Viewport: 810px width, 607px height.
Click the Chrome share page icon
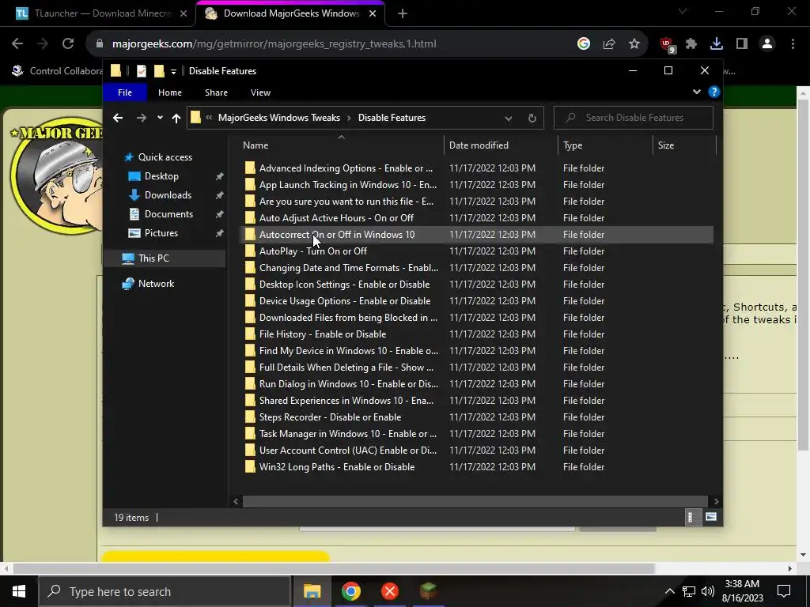coord(609,44)
